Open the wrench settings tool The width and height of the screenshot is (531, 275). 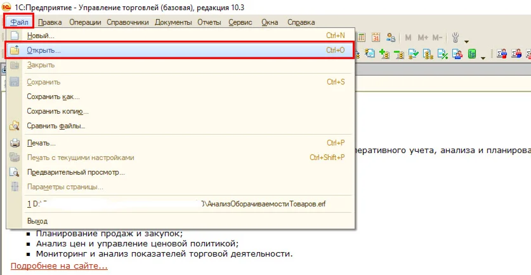pos(456,37)
